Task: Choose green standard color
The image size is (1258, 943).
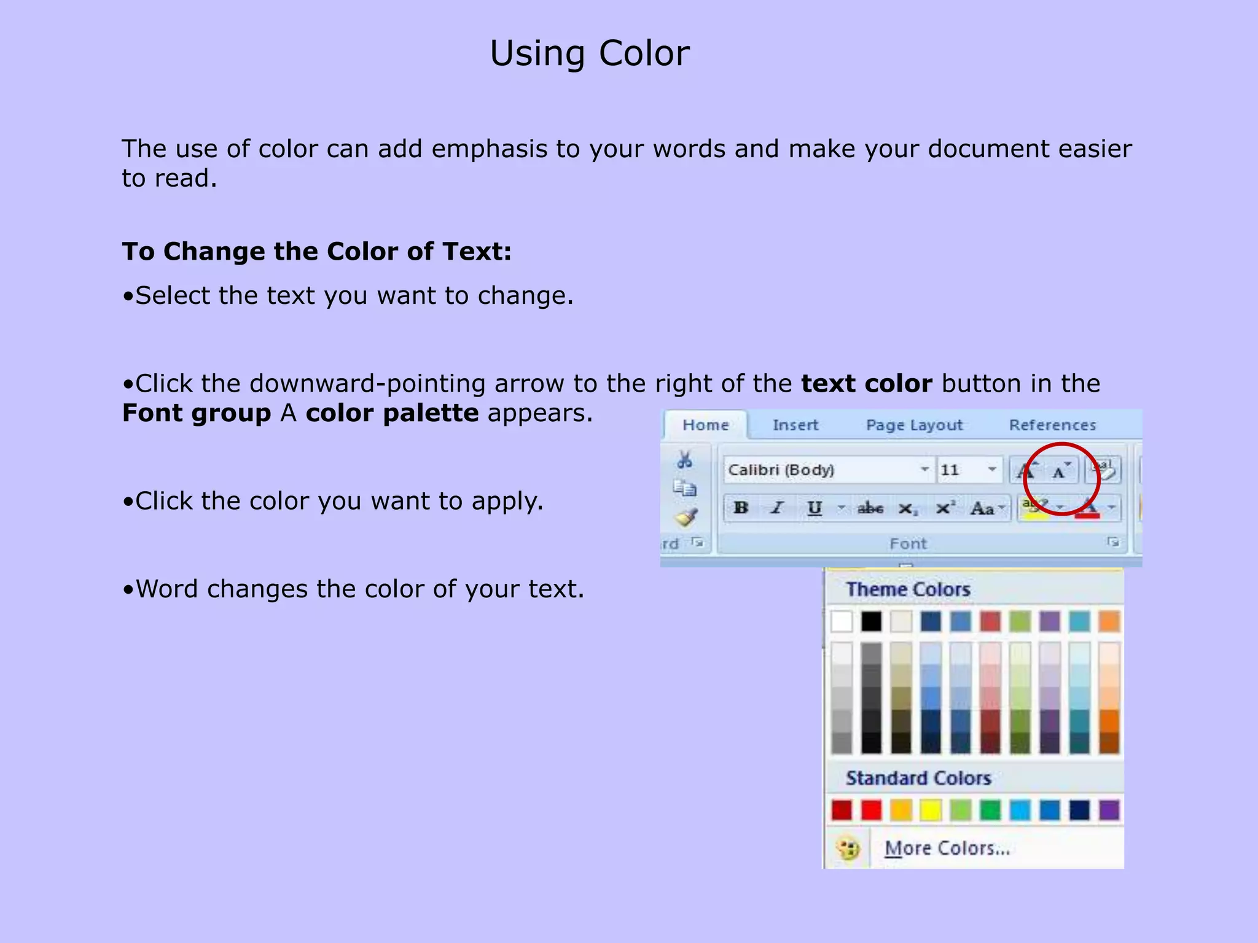Action: point(990,810)
